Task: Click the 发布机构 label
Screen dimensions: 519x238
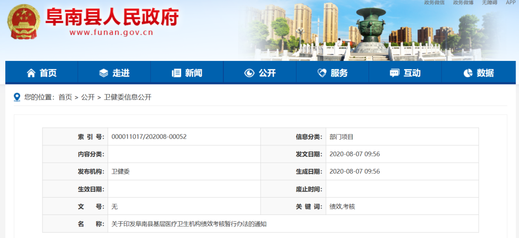Action: pyautogui.click(x=91, y=172)
